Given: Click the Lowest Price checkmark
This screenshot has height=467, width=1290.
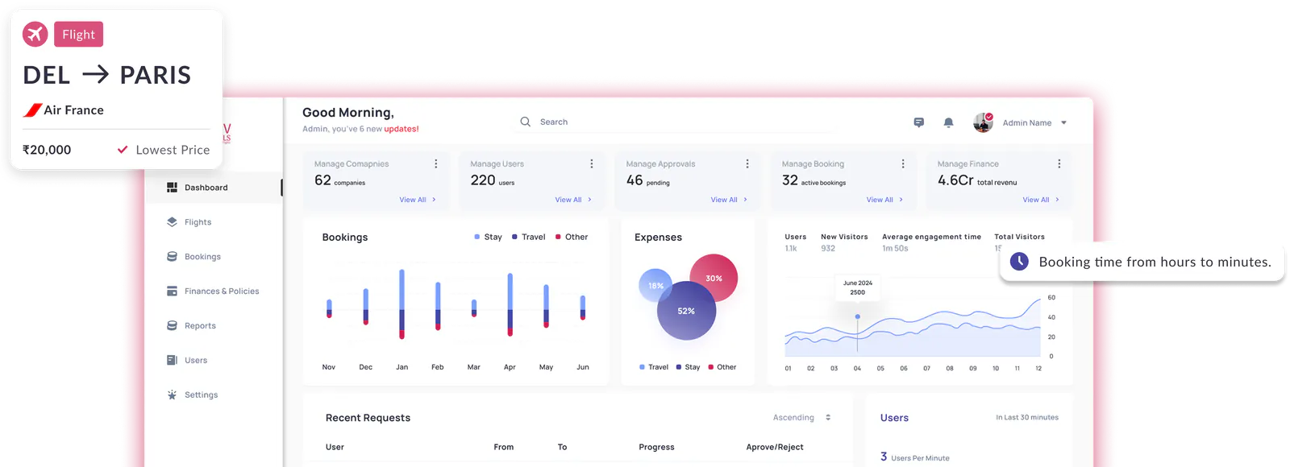Looking at the screenshot, I should (123, 150).
